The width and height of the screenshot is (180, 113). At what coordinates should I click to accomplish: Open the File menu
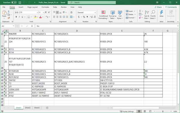4,7
